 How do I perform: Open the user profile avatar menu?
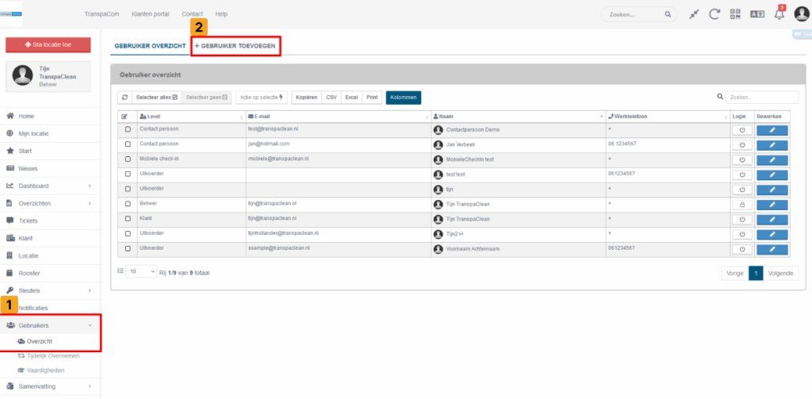click(801, 14)
